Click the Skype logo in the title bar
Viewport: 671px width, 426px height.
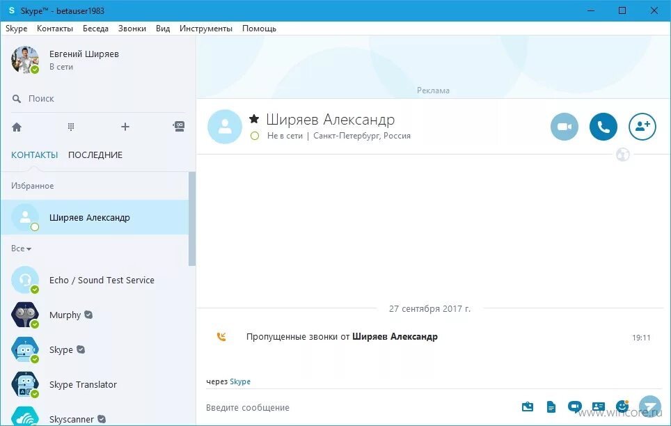tap(12, 10)
